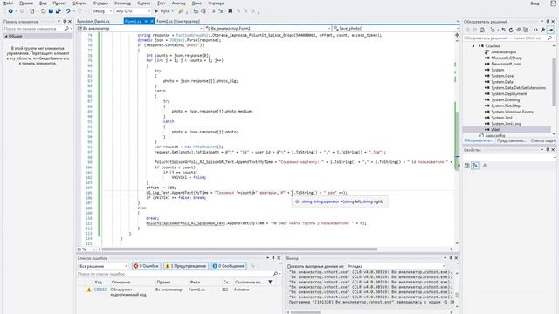This screenshot has width=559, height=314.
Task: Open the Справка menu
Action: point(216,3)
